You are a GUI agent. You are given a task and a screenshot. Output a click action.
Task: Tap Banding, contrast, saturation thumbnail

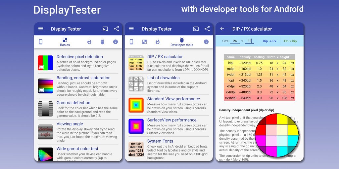tap(45, 86)
